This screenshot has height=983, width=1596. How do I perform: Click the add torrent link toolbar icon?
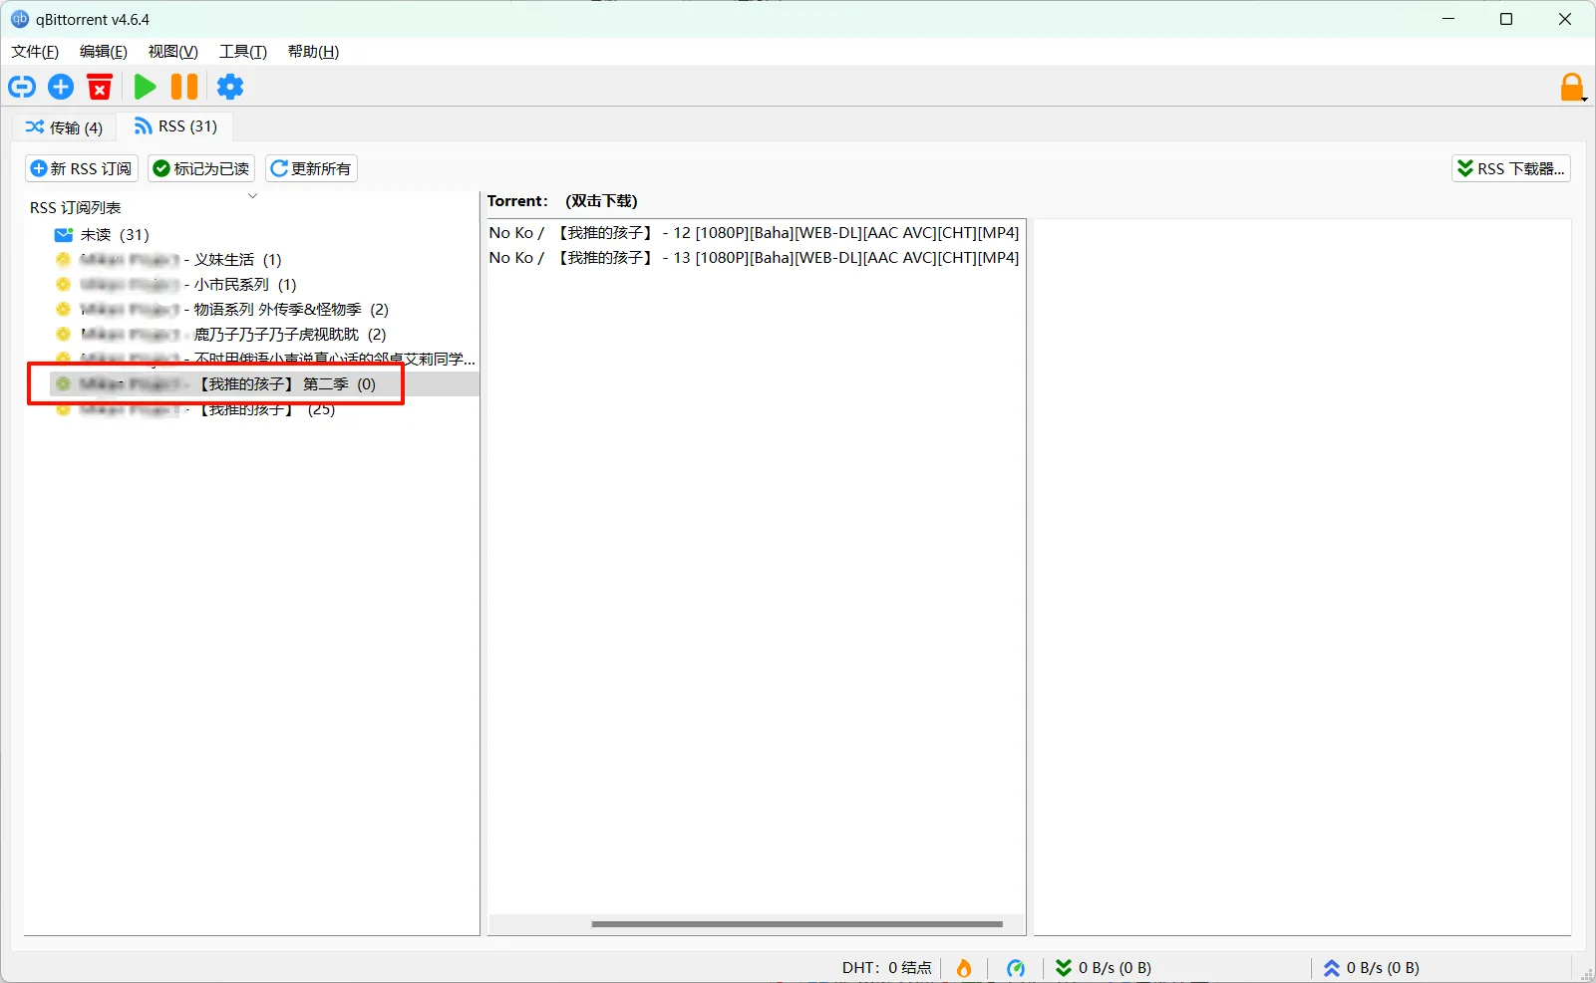pos(22,87)
